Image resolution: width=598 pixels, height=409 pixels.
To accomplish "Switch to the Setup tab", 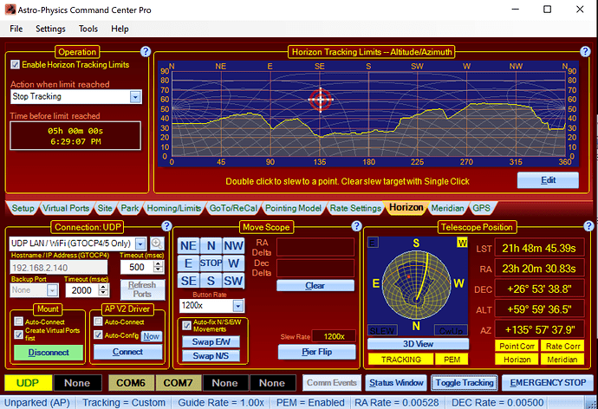I will pyautogui.click(x=23, y=208).
